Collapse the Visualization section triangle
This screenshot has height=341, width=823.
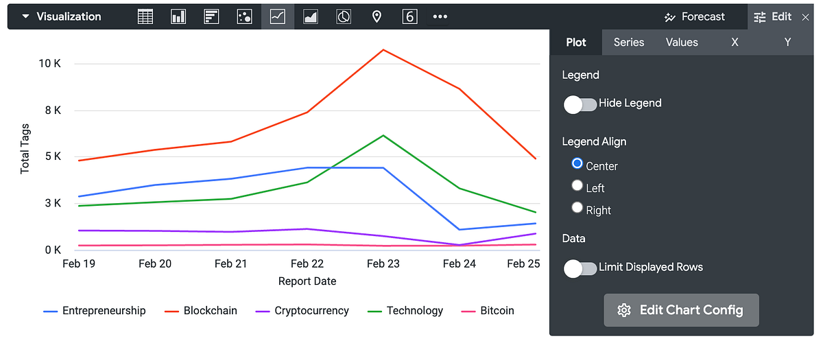tap(25, 17)
